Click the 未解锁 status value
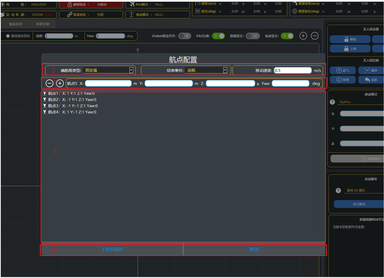 click(x=102, y=5)
